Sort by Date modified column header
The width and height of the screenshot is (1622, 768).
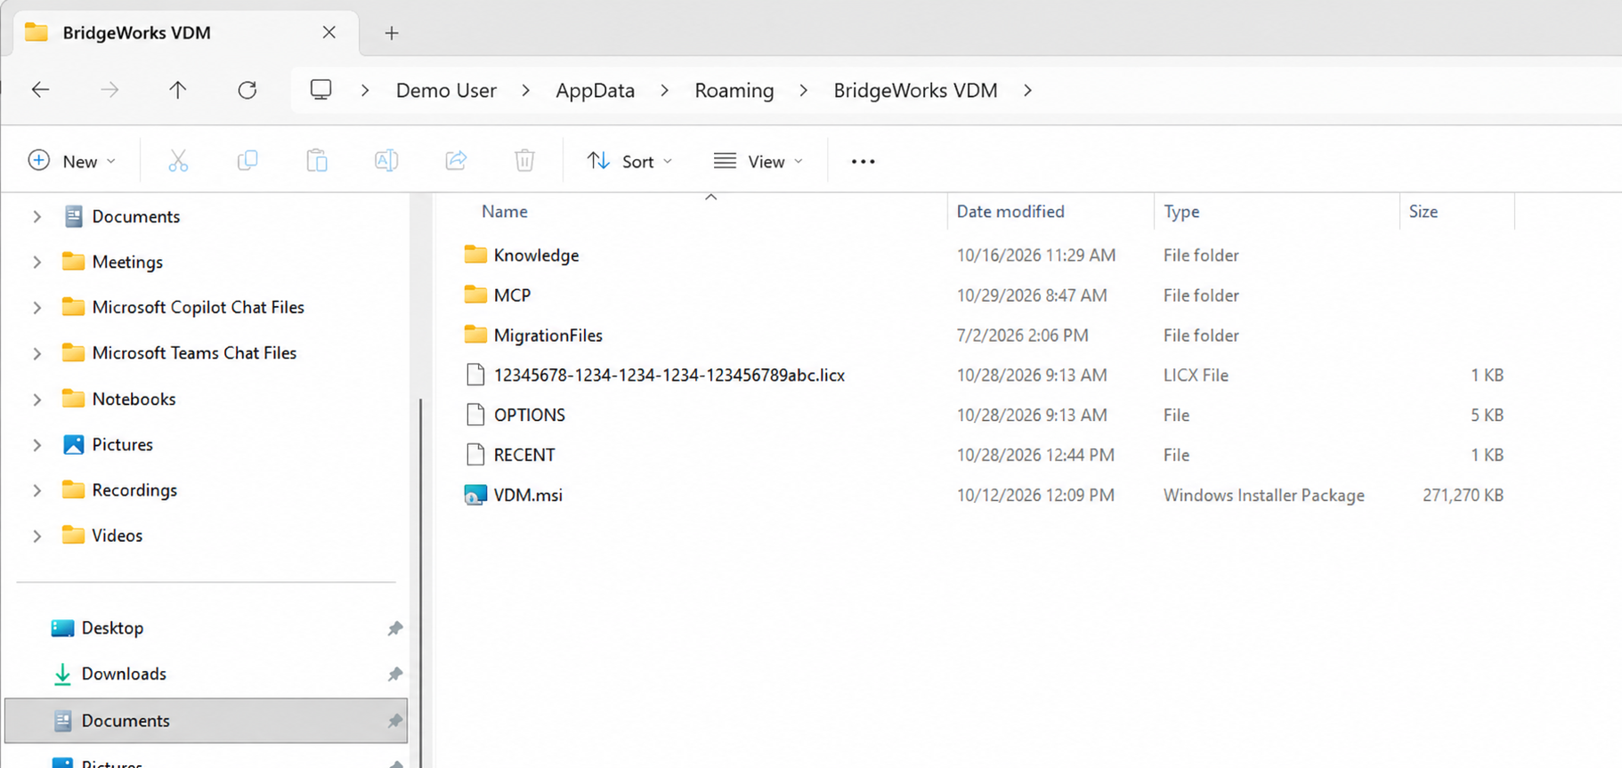pos(1010,212)
